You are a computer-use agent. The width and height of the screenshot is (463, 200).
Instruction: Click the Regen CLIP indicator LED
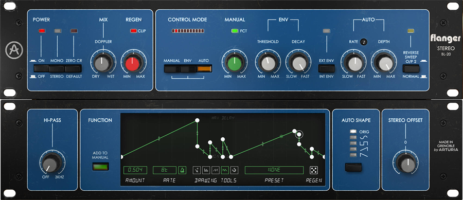pos(133,31)
